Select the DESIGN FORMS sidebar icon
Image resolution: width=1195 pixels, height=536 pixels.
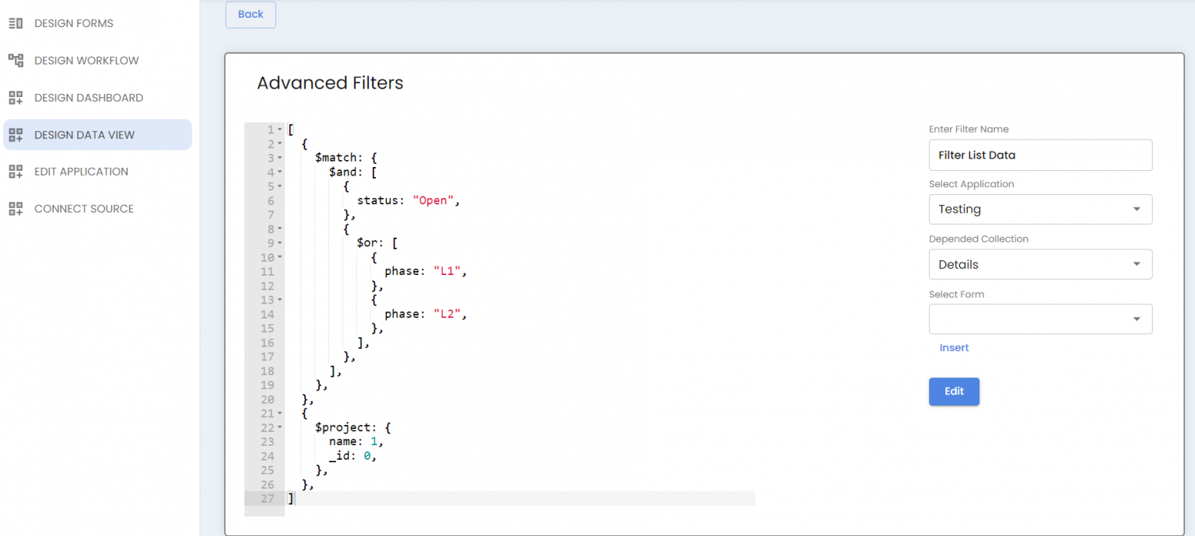pyautogui.click(x=15, y=23)
